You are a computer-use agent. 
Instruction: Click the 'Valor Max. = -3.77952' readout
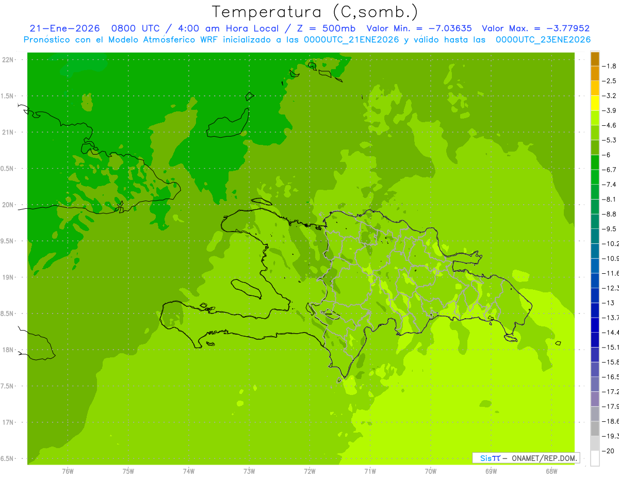tap(535, 28)
